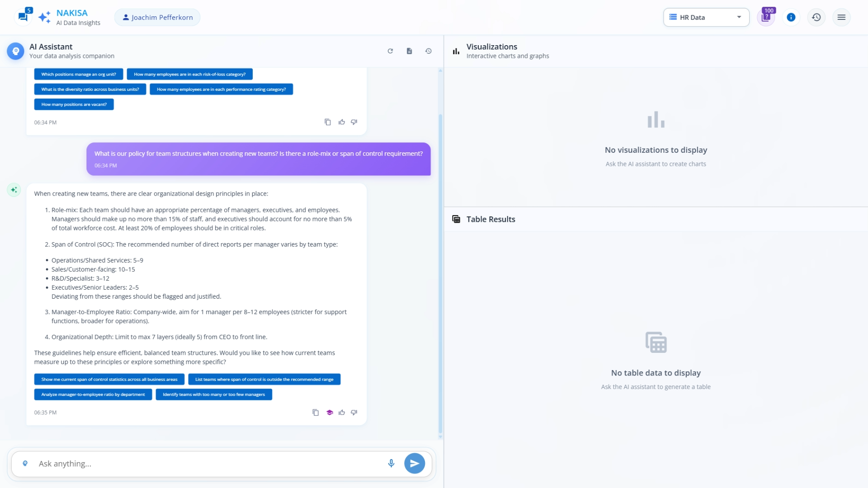Expand the HR Data dropdown

[x=706, y=17]
